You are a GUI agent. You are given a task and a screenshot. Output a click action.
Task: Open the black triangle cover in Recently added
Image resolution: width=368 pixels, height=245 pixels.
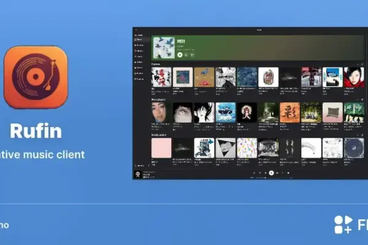coord(226,148)
